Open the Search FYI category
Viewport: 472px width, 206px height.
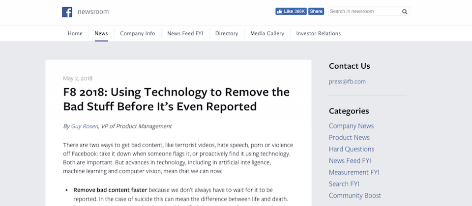point(344,184)
